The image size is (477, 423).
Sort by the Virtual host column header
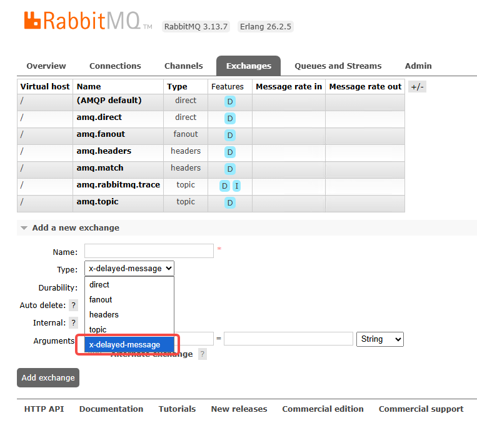point(45,87)
